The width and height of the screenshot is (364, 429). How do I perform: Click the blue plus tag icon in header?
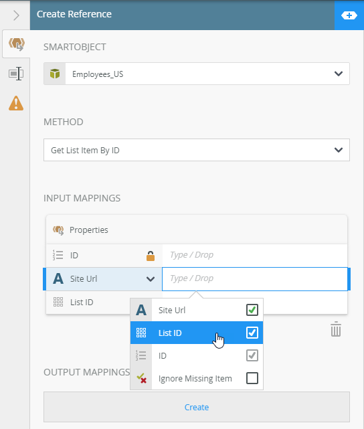[x=349, y=15]
